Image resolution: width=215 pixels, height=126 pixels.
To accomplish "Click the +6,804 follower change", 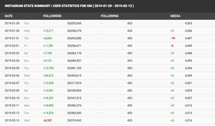I will pyautogui.click(x=48, y=38).
